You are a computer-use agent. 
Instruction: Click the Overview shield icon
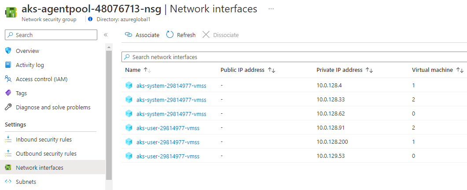click(x=8, y=51)
